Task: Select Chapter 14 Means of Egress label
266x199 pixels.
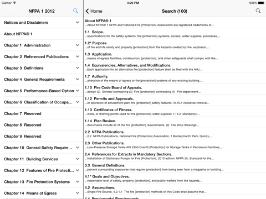Action: tap(30, 193)
